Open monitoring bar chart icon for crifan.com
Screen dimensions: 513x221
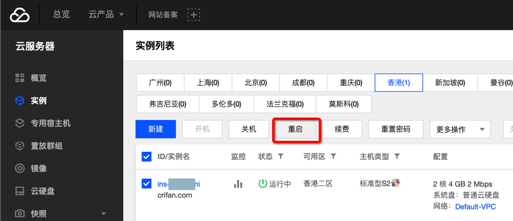click(x=238, y=184)
